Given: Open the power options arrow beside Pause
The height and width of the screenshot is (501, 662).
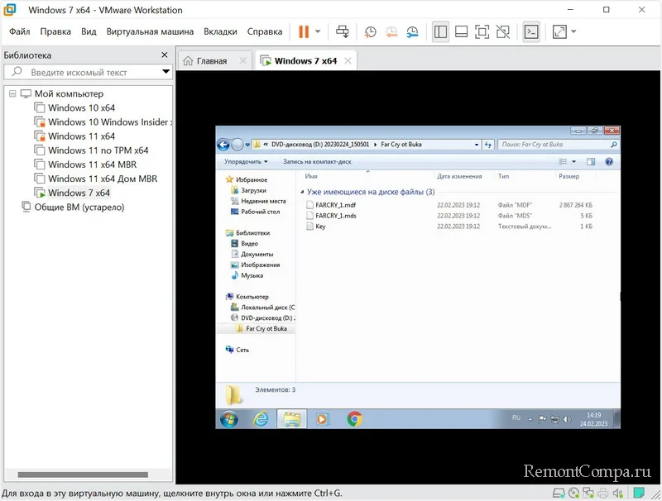Looking at the screenshot, I should coord(318,31).
